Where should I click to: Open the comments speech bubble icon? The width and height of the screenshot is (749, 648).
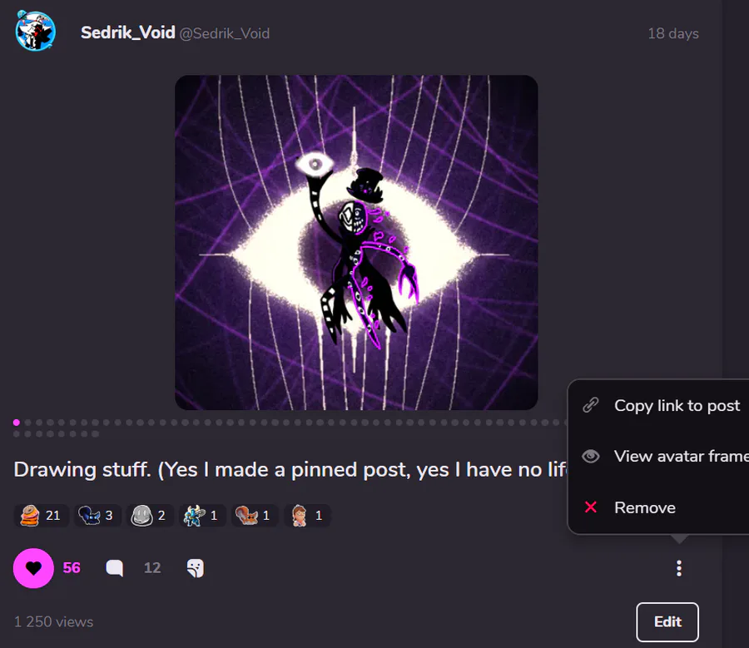click(114, 568)
